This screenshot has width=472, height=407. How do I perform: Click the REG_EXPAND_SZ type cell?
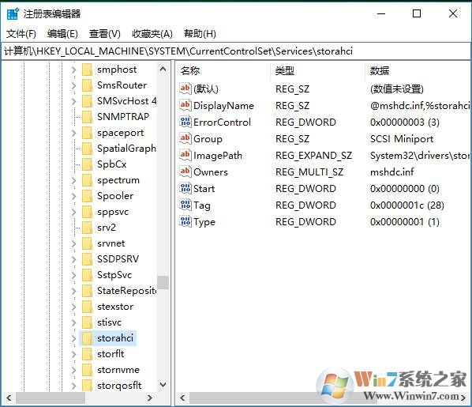point(313,156)
